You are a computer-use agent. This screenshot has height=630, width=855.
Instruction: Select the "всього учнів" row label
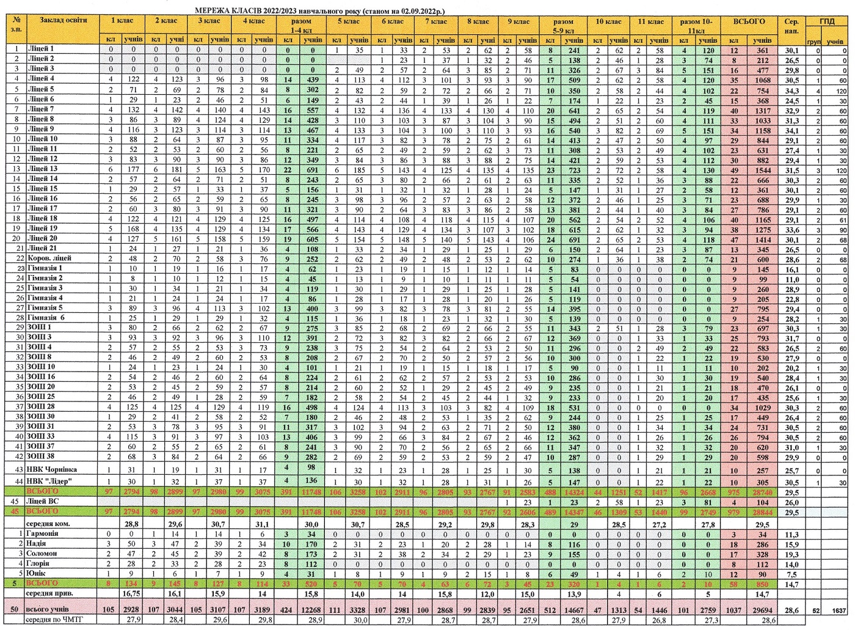[x=49, y=609]
